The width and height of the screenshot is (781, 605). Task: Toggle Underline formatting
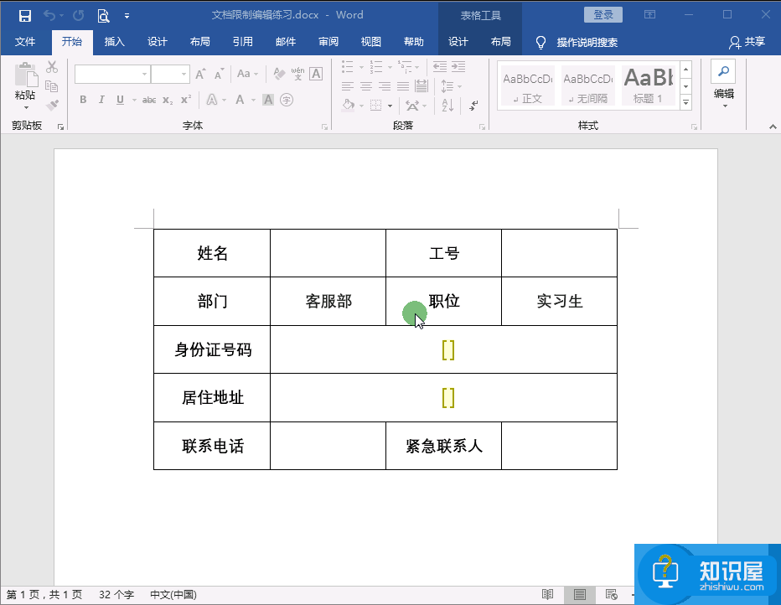120,100
